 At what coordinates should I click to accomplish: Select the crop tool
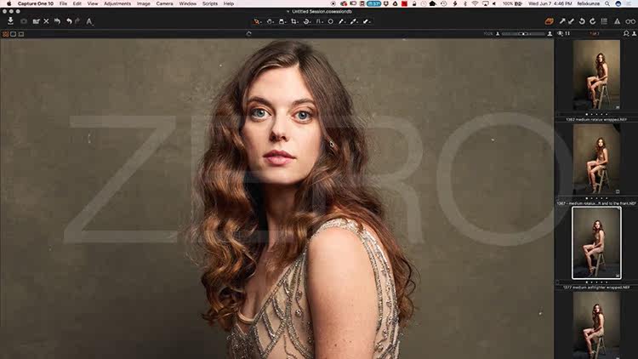tap(294, 21)
